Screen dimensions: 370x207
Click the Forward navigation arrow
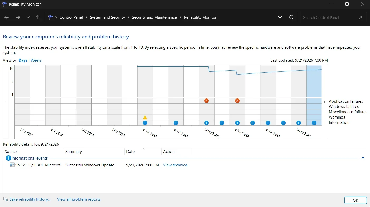pyautogui.click(x=18, y=17)
